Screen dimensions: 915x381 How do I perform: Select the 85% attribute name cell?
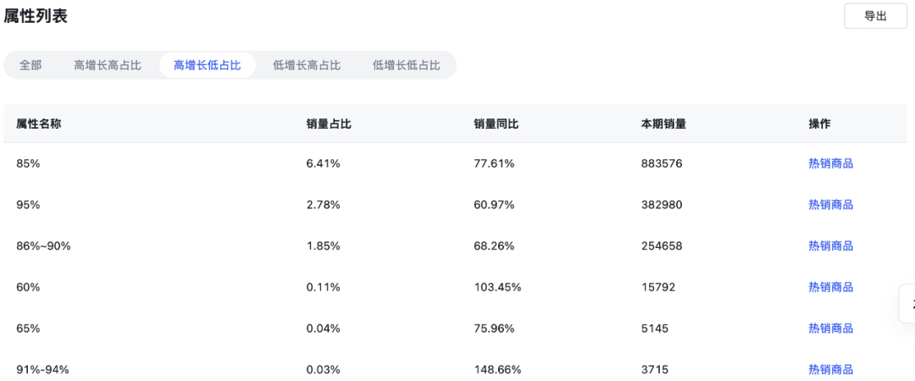[28, 164]
